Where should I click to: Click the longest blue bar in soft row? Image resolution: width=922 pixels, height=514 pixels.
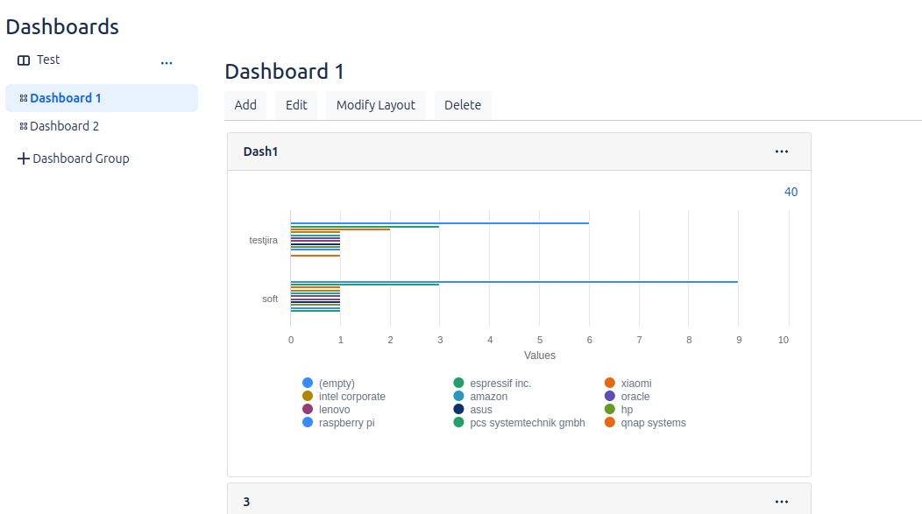coord(514,282)
